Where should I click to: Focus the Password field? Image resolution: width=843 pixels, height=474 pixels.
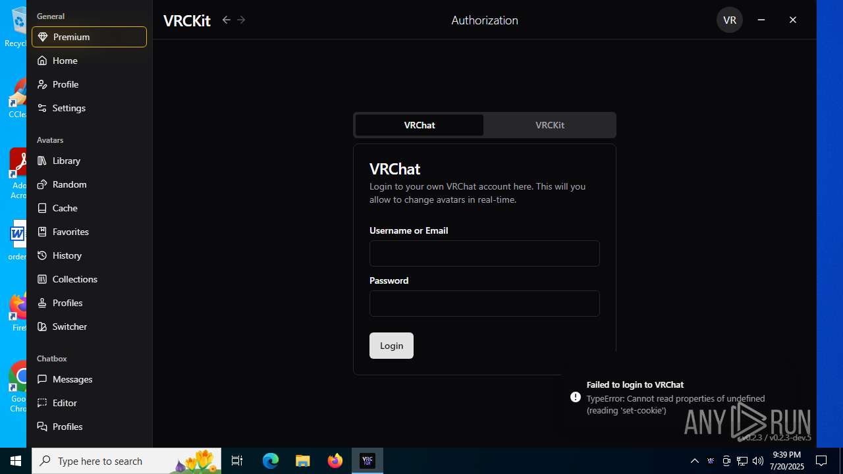485,303
